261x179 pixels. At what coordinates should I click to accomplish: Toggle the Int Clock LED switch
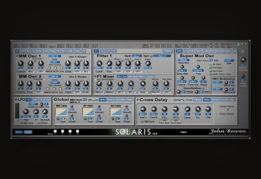click(x=211, y=64)
